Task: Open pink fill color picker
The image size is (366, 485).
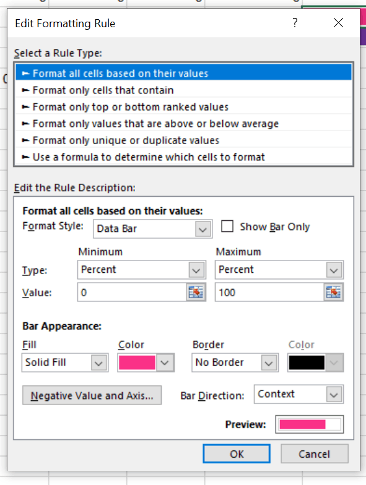Action: click(x=146, y=363)
